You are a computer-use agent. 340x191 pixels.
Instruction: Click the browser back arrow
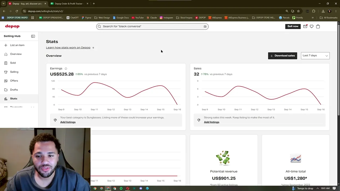point(4,11)
